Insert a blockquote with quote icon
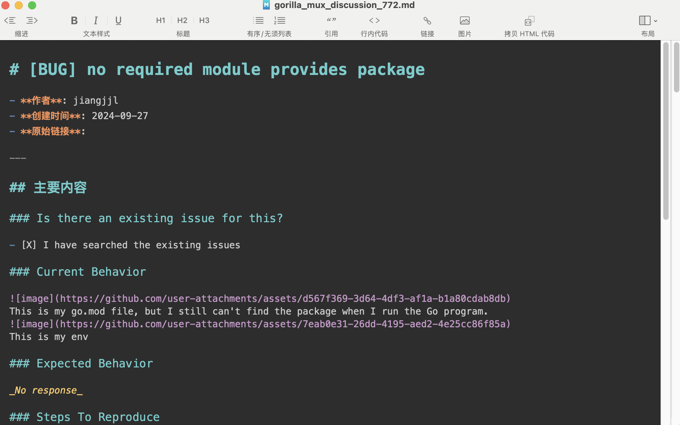 click(x=331, y=21)
